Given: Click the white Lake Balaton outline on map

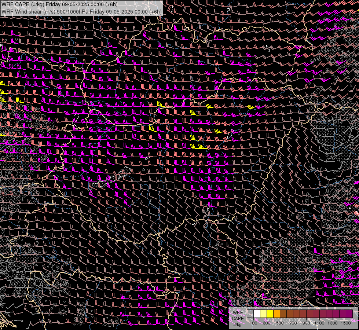Looking at the screenshot, I should [111, 177].
